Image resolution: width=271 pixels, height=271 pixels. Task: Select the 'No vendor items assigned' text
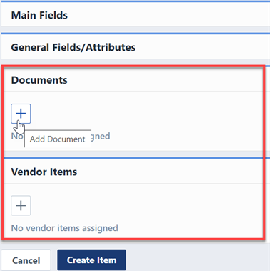coord(65,228)
